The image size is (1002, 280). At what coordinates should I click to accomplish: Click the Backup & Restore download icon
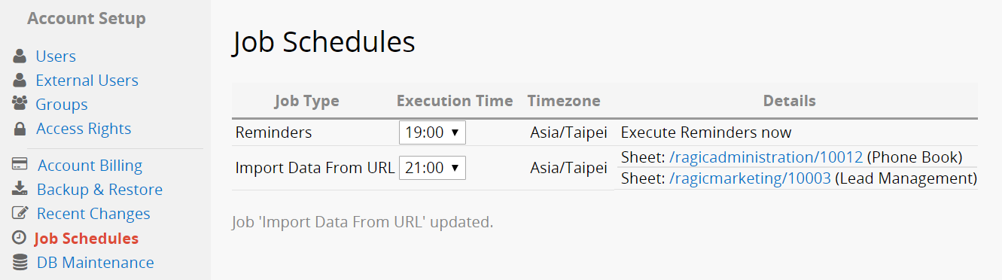tap(20, 189)
